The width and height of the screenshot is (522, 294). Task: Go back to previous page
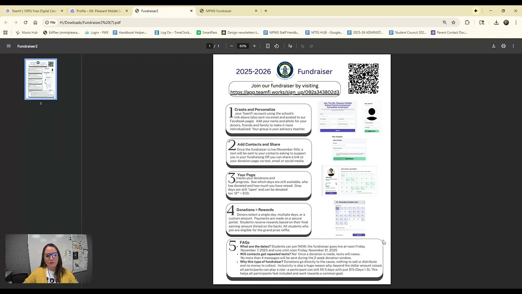(6, 22)
